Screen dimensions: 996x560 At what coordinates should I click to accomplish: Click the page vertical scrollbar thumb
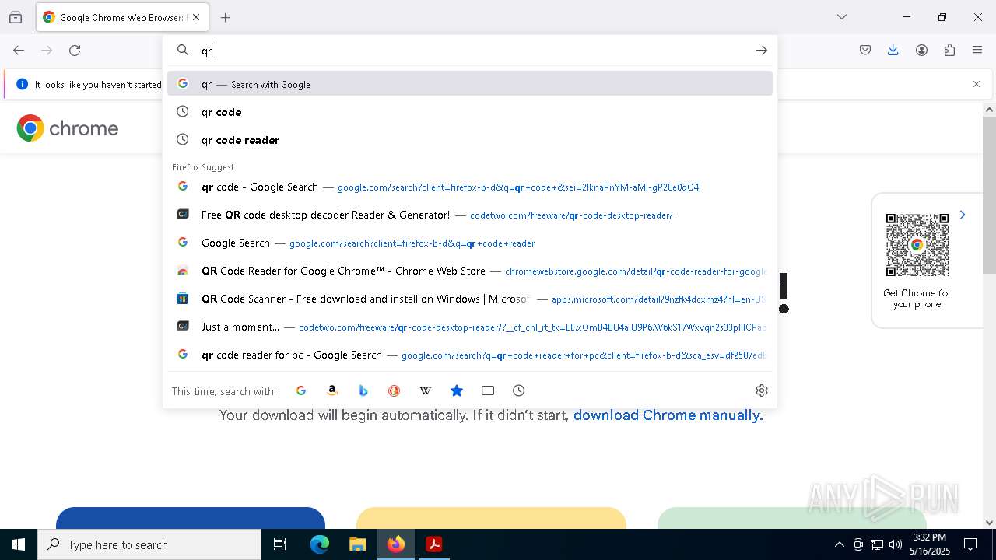point(989,194)
